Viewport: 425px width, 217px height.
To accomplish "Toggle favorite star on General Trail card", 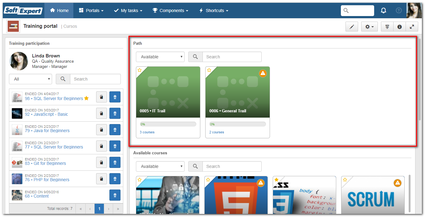I will 209,70.
